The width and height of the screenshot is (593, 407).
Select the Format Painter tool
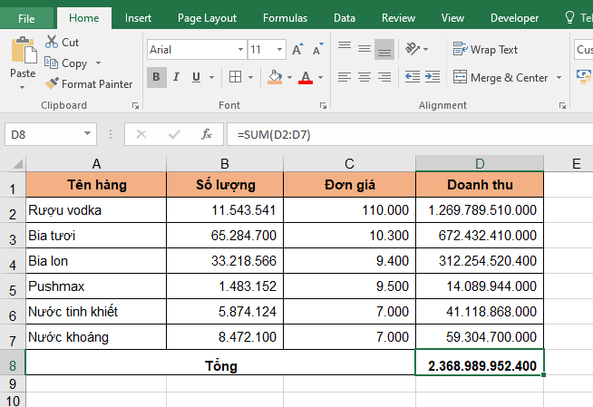[89, 84]
